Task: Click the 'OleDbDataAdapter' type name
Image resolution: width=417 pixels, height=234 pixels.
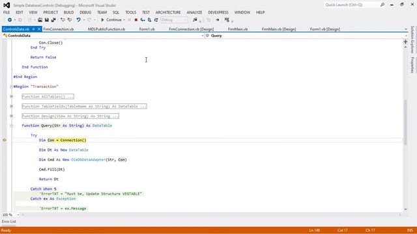Action: click(89, 160)
